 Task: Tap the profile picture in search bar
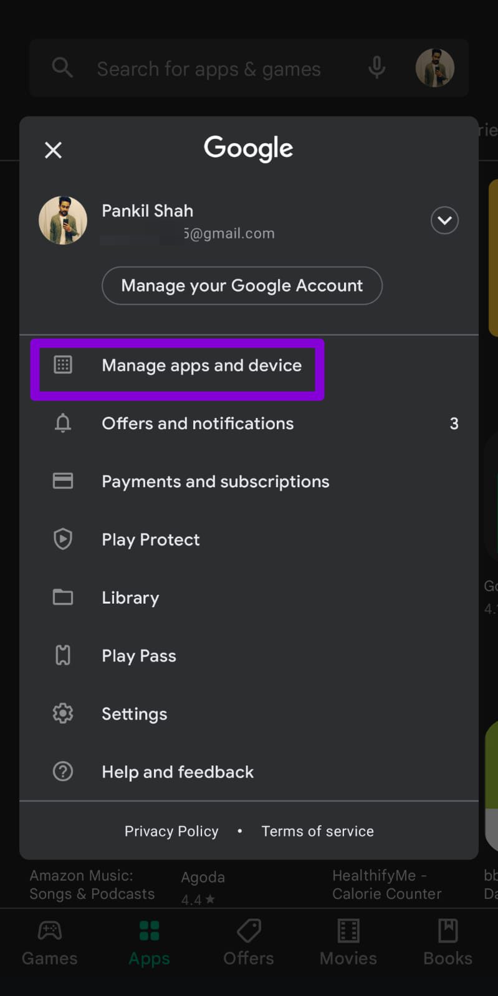[434, 68]
